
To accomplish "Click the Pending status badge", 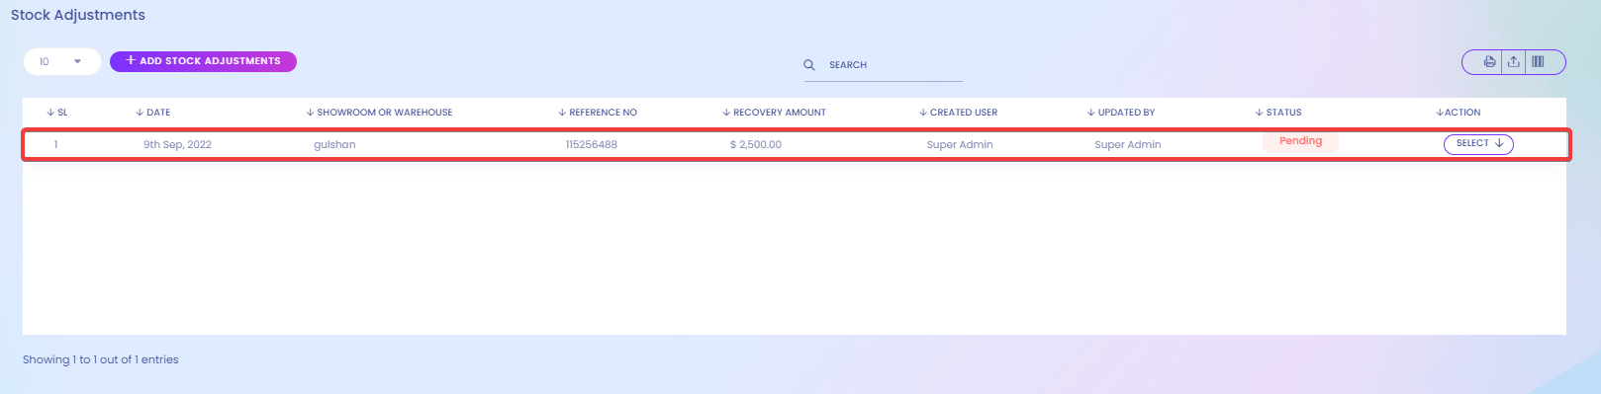I will (1300, 141).
